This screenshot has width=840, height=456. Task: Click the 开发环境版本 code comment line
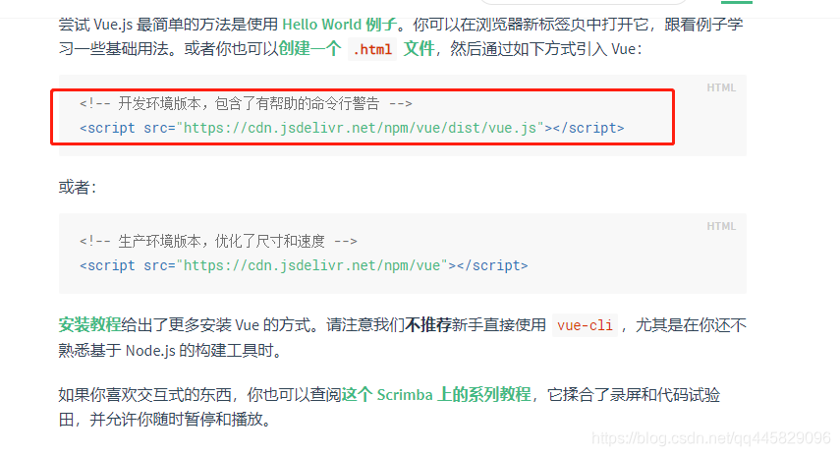point(246,103)
